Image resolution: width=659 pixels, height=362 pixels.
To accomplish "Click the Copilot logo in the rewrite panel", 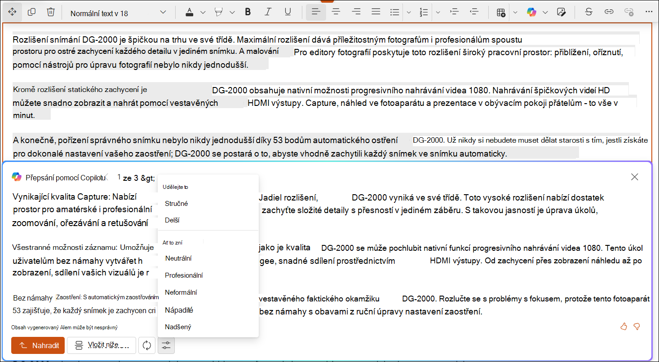I will point(17,177).
